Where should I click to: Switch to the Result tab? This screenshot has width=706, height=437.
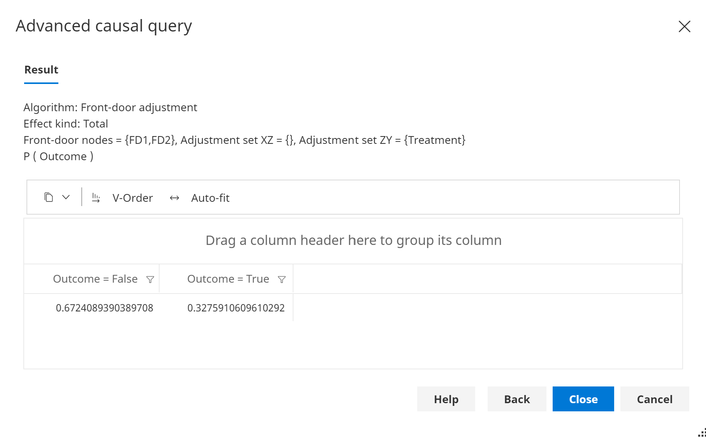(x=41, y=70)
